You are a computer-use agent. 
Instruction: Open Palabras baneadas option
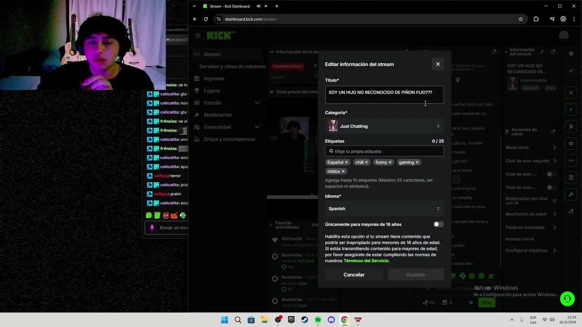point(531,227)
